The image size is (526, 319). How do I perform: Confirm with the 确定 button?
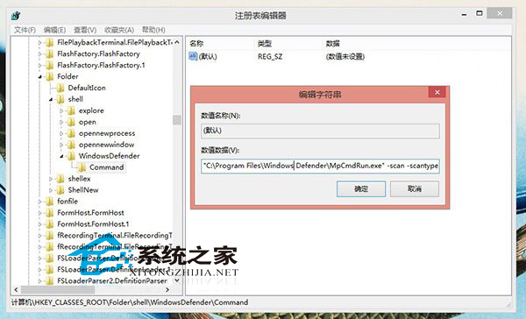click(x=361, y=189)
